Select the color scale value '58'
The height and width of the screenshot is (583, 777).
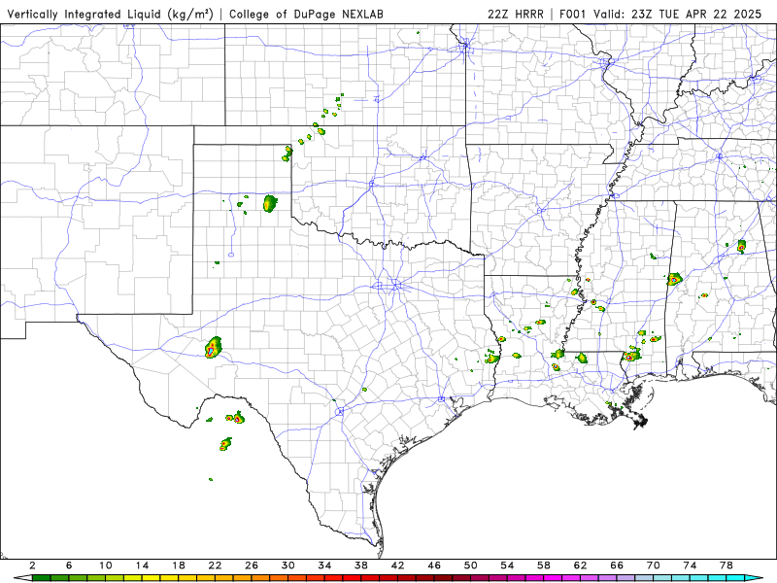[544, 566]
